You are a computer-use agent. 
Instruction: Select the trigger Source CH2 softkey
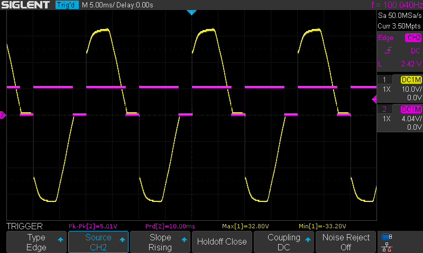point(98,242)
